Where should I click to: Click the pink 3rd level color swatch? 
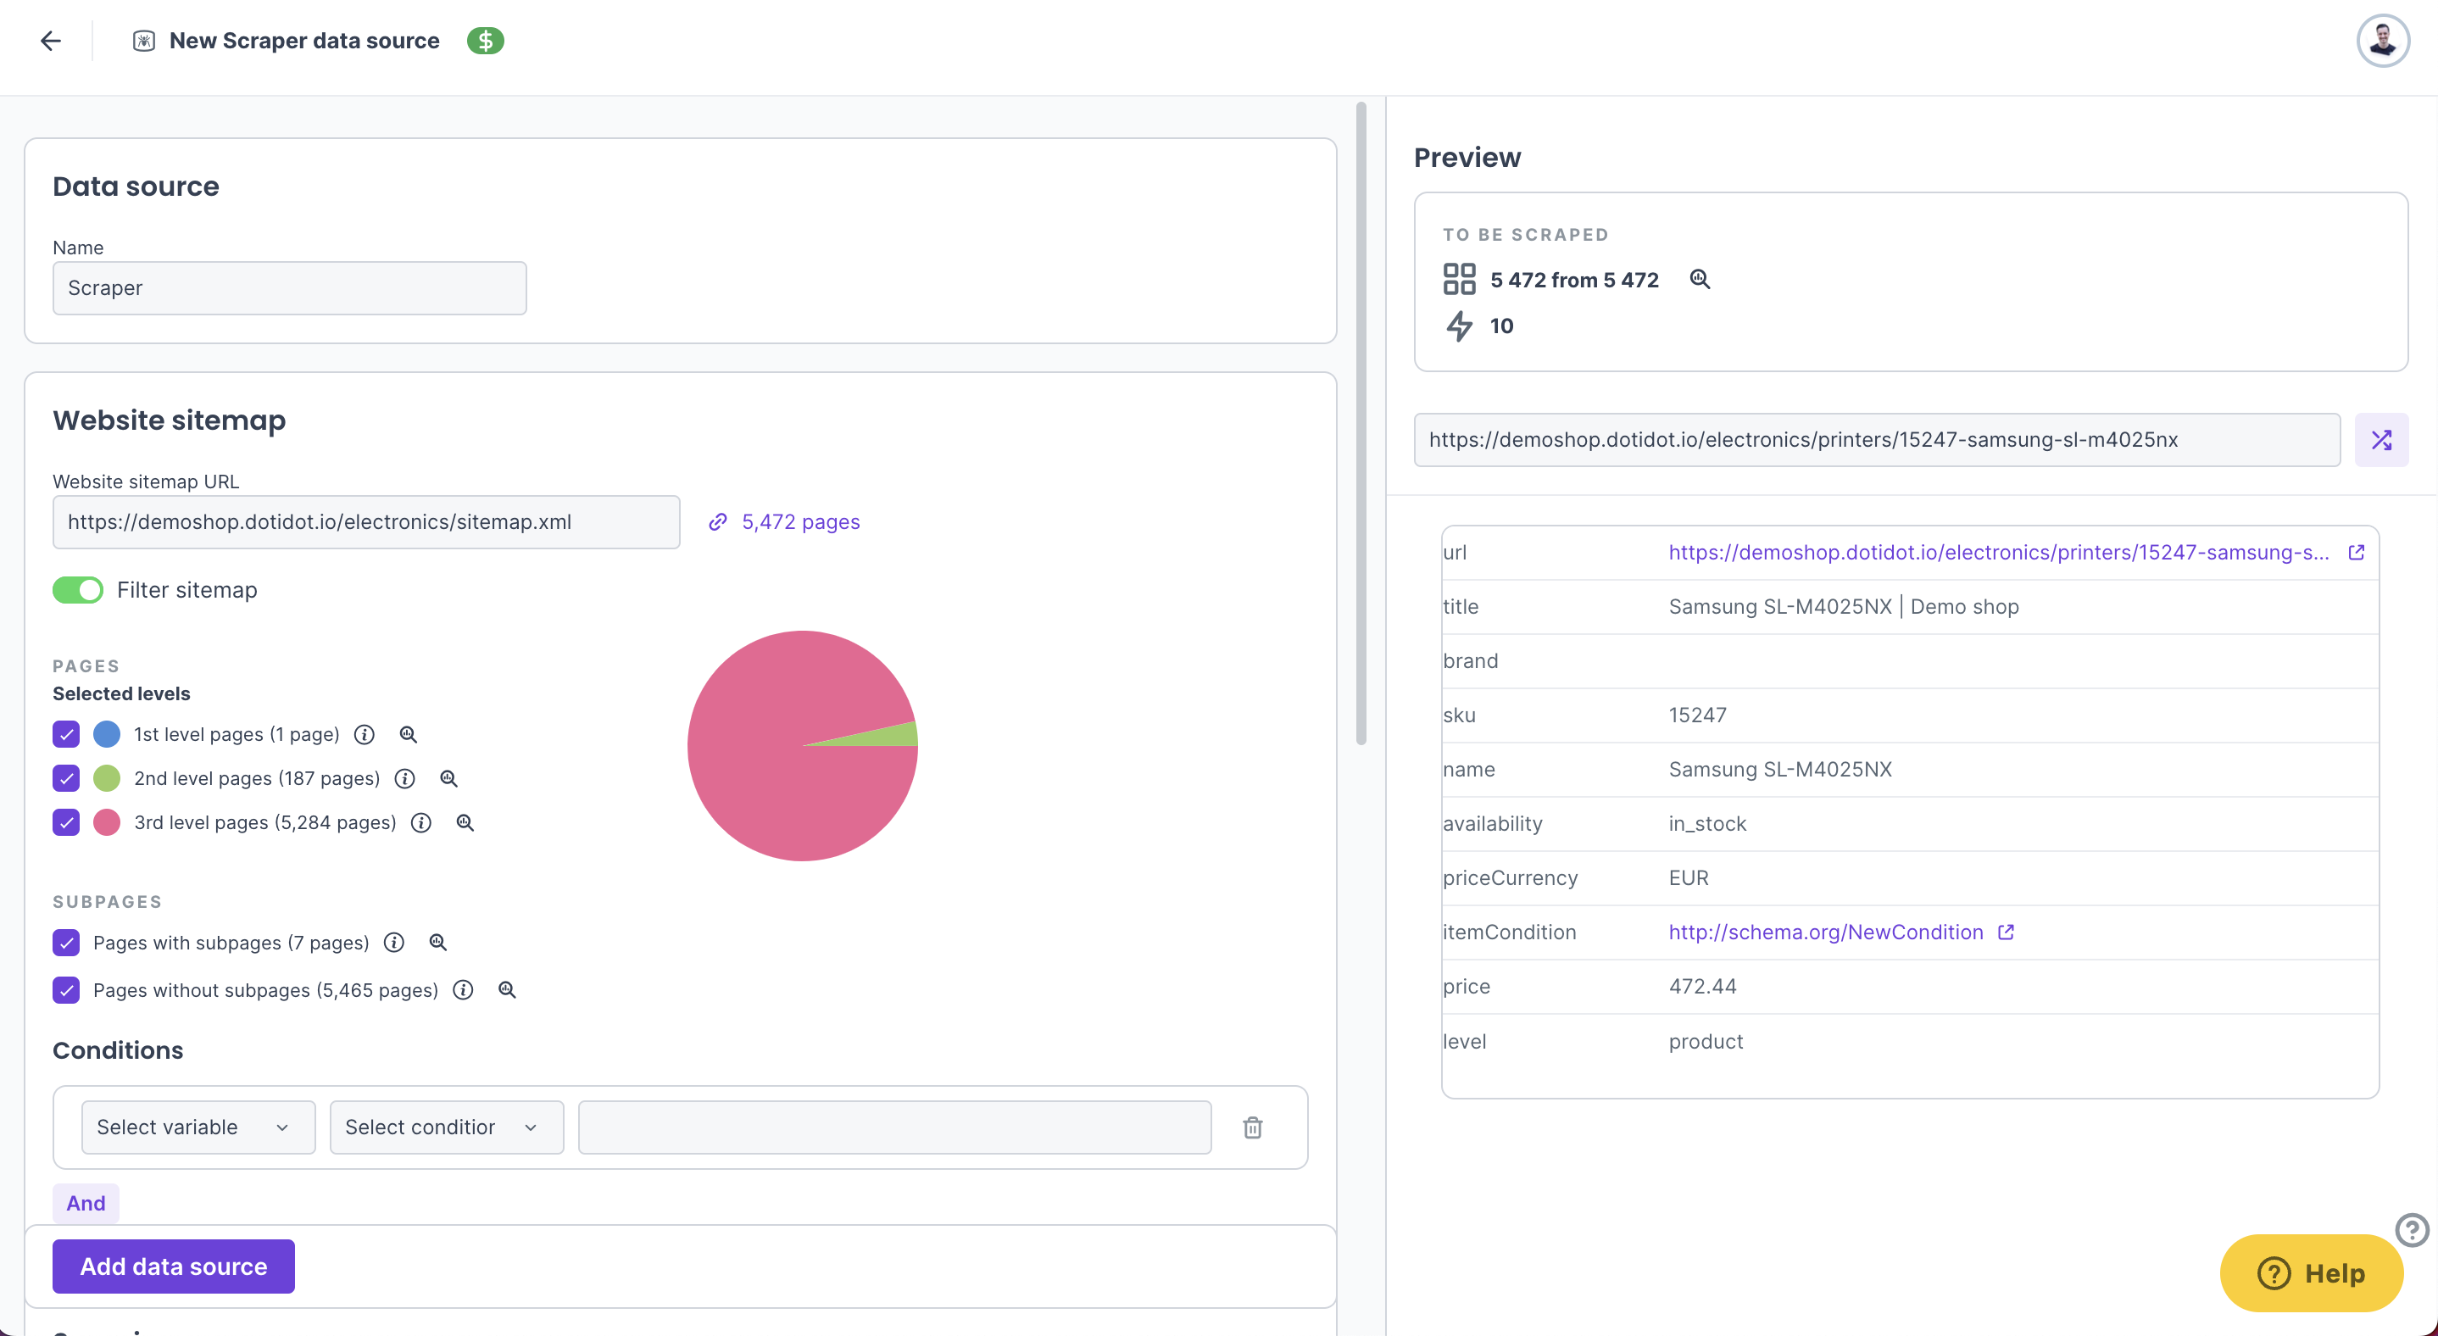click(107, 823)
